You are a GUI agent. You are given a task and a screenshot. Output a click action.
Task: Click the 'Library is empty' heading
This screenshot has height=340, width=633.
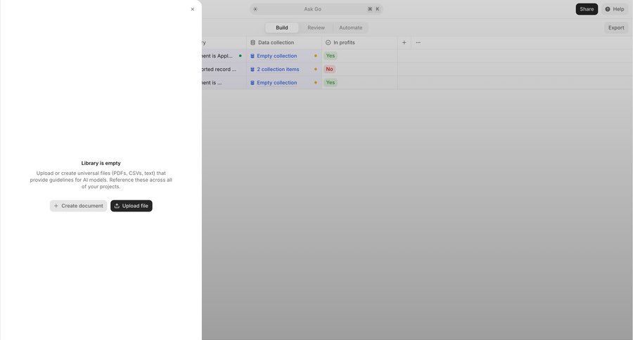click(x=101, y=164)
